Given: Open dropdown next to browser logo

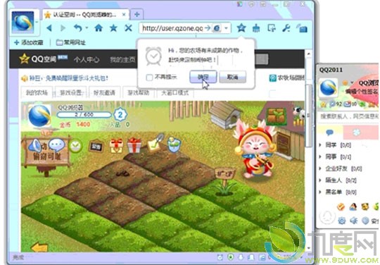Looking at the screenshot, I should pos(37,23).
